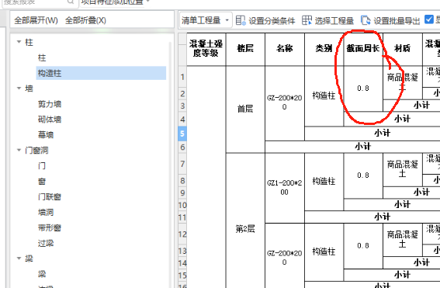
Task: Click the 设置批量导出 export icon
Action: coord(366,20)
